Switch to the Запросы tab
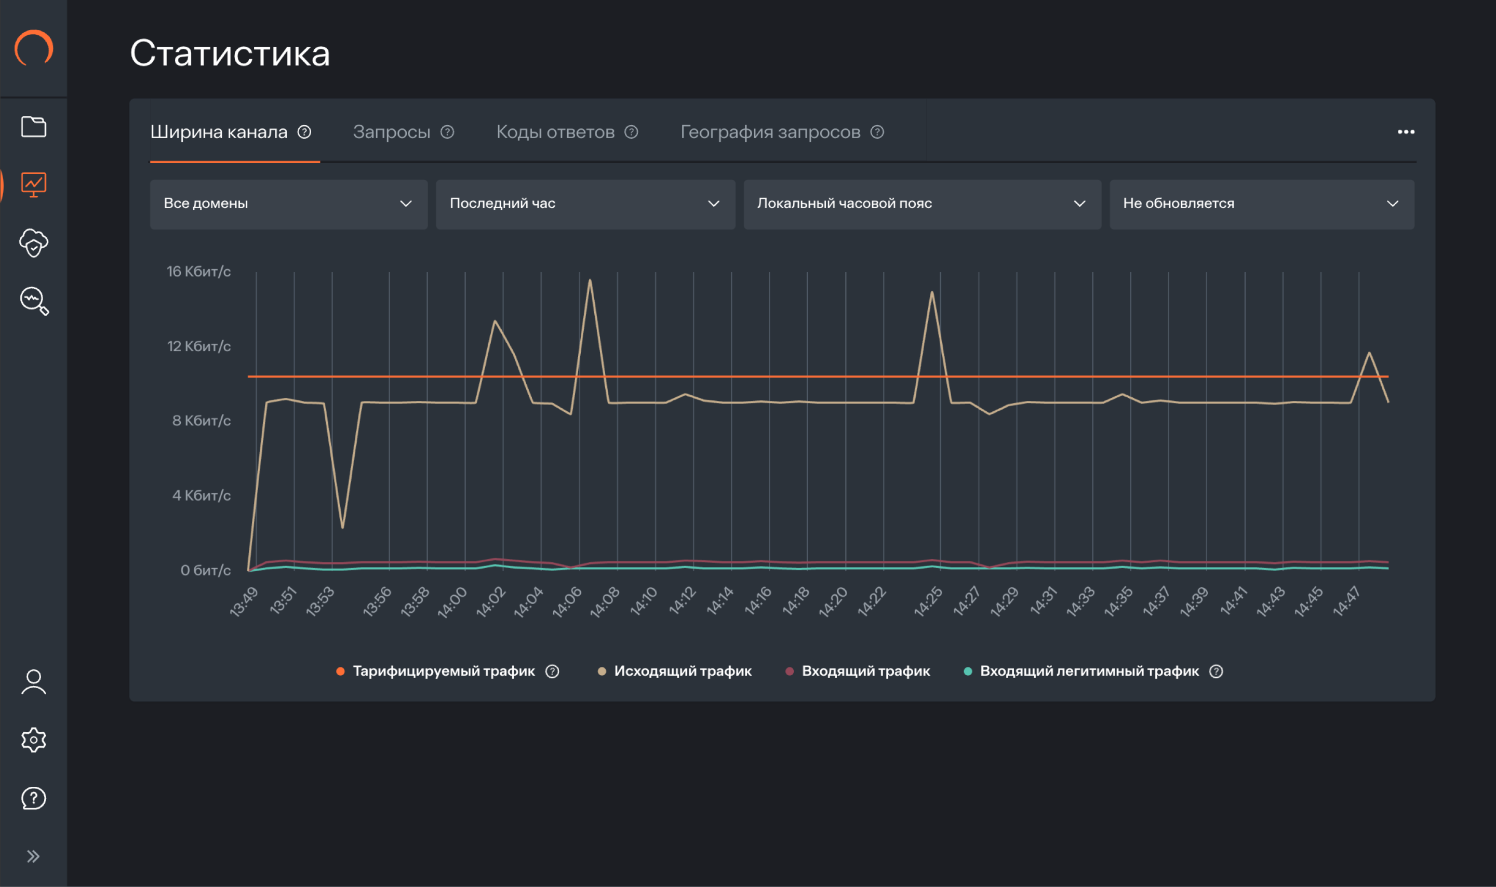This screenshot has width=1496, height=887. [x=392, y=132]
